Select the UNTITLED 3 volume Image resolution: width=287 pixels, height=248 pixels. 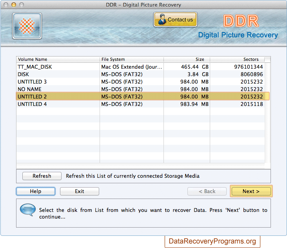pos(140,82)
